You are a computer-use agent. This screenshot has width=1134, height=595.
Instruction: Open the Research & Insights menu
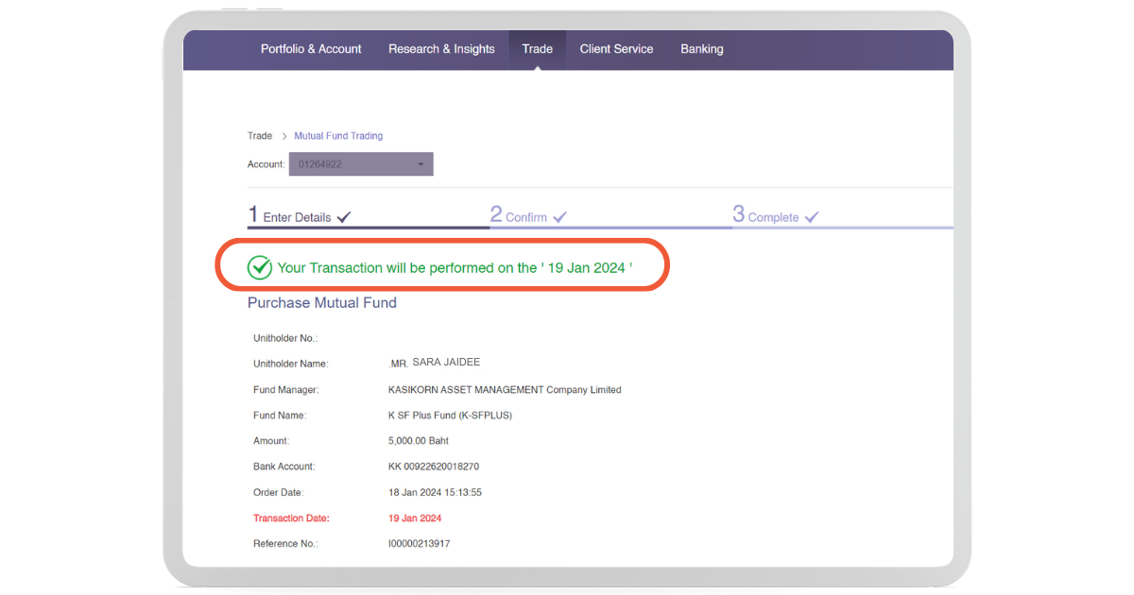pos(441,49)
